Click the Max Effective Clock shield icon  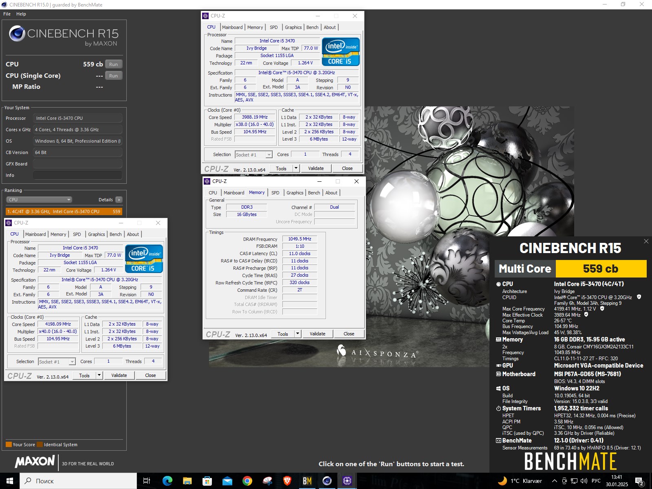pyautogui.click(x=586, y=315)
